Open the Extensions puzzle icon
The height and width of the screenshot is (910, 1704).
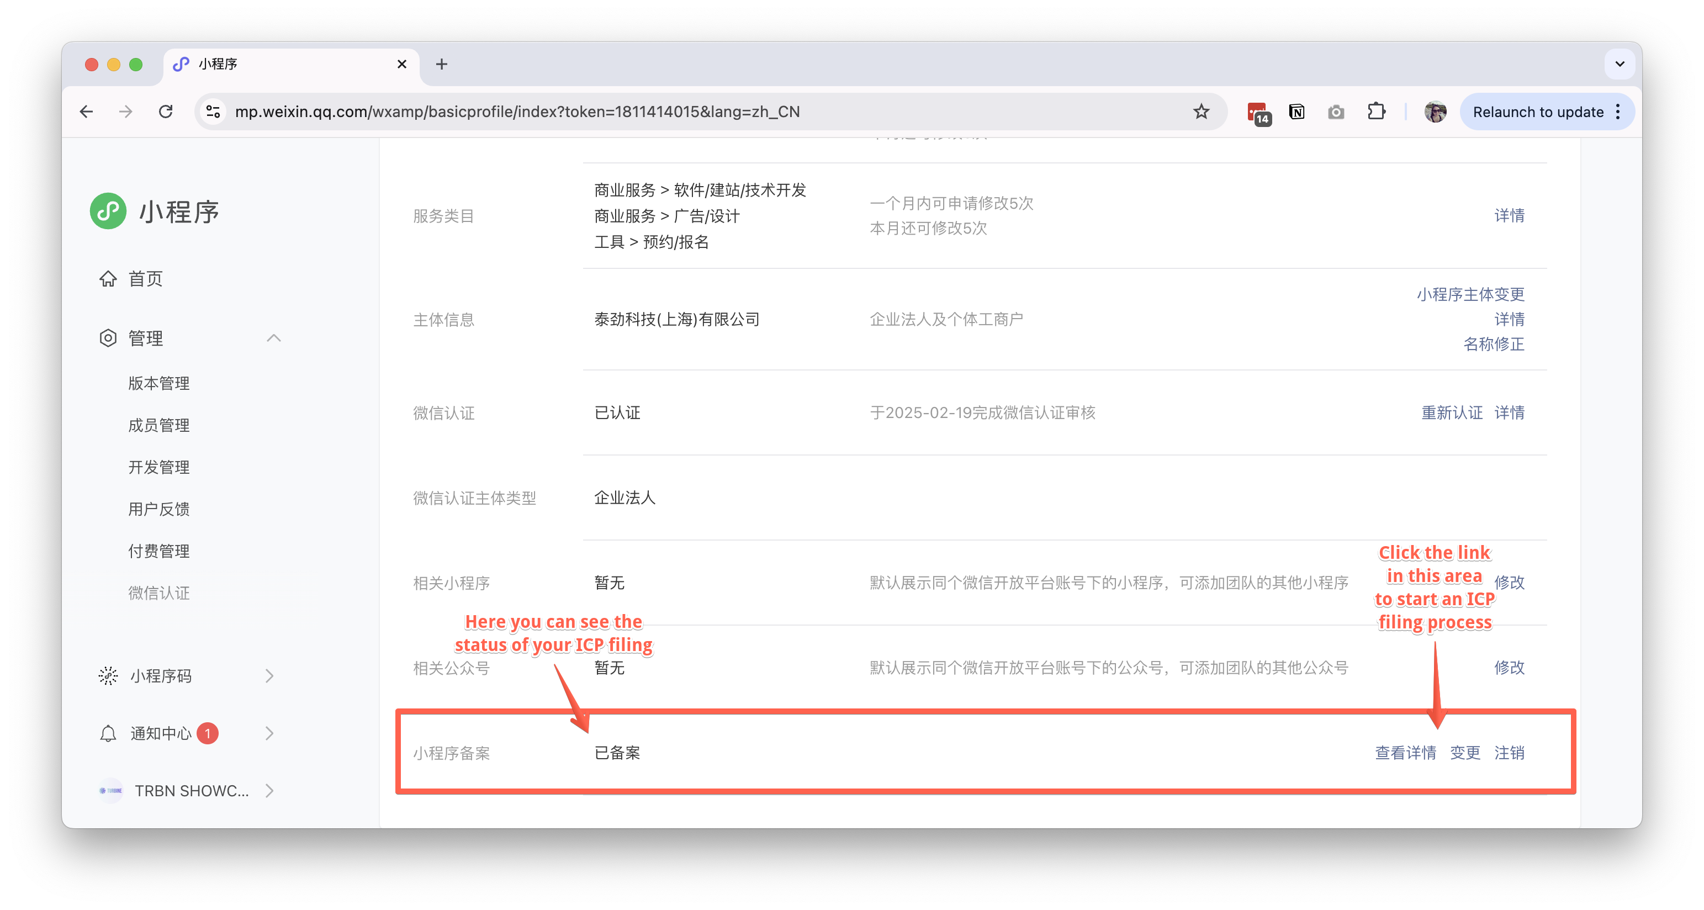coord(1376,112)
